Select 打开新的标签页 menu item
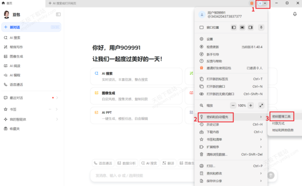 231,79
